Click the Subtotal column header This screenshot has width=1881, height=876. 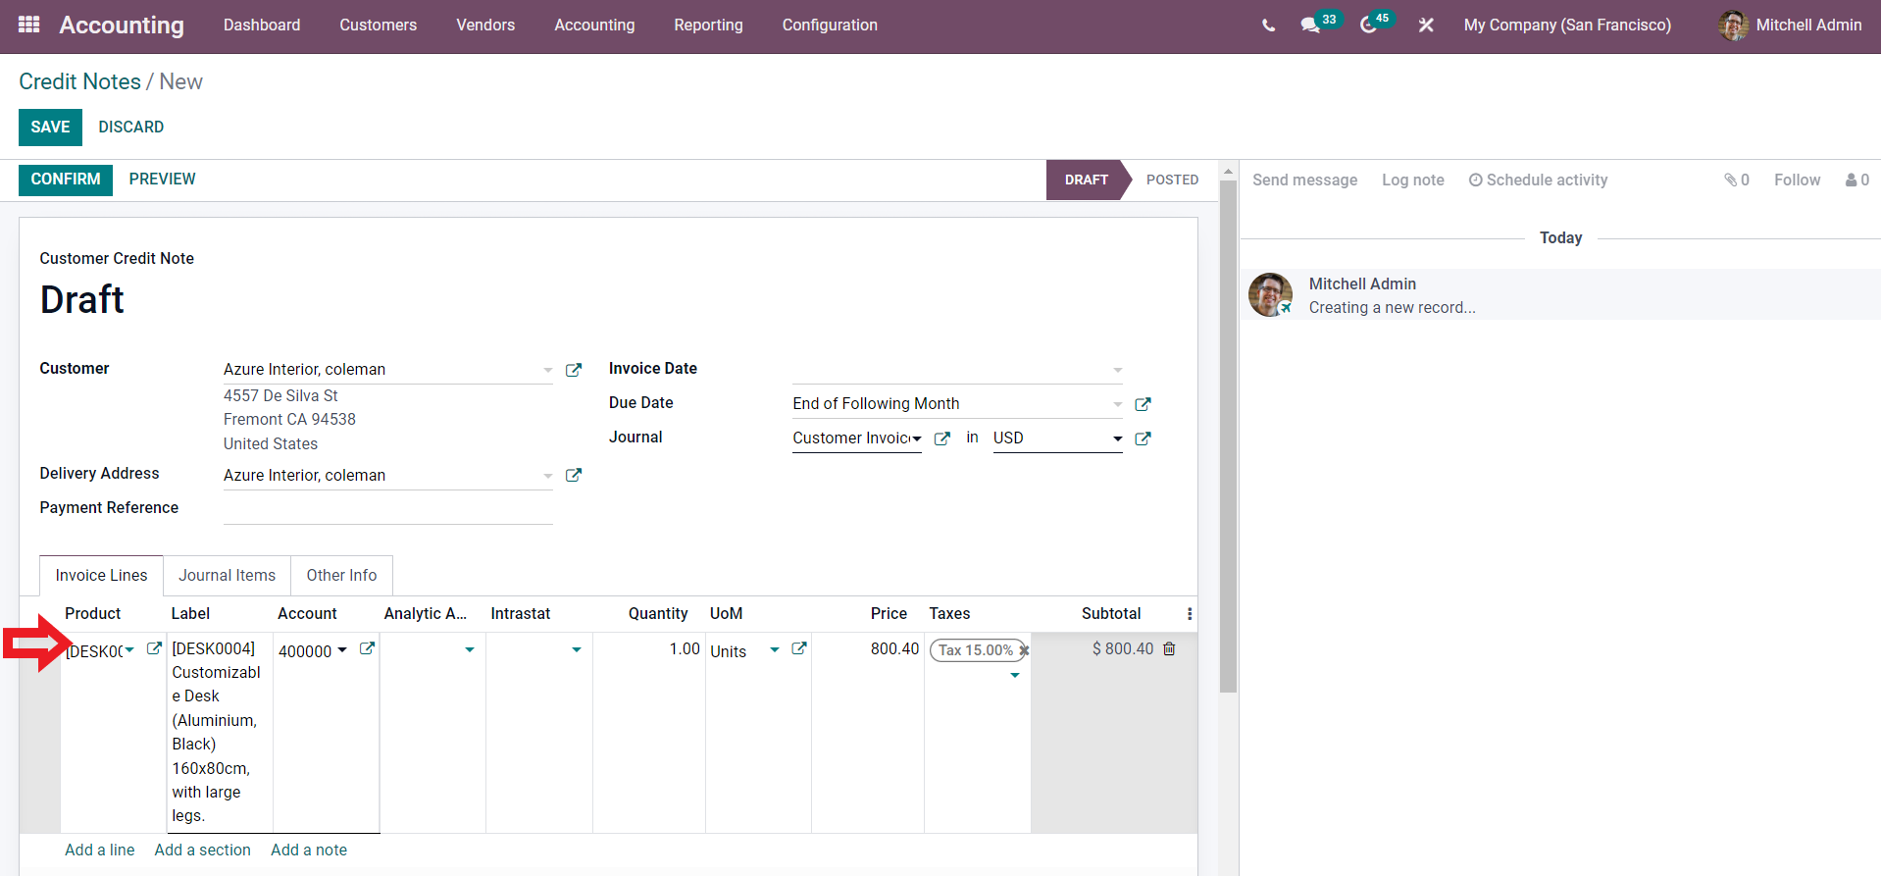click(1111, 614)
